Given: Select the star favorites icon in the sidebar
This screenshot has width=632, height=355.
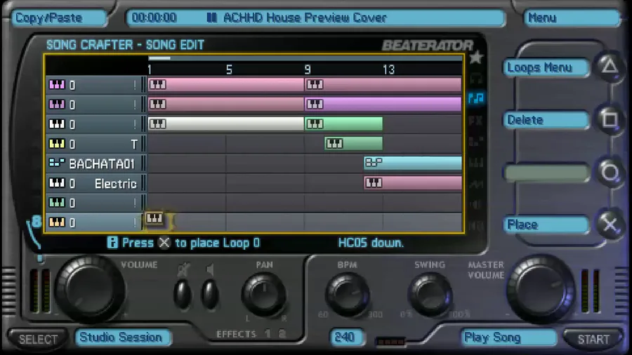Looking at the screenshot, I should click(x=476, y=58).
